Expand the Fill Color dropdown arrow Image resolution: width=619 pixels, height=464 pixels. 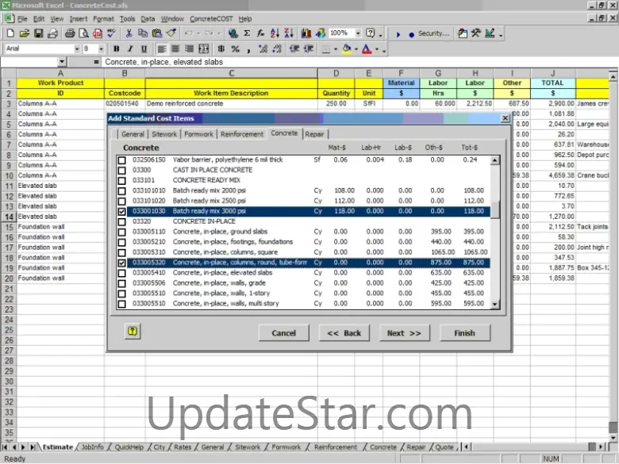coord(356,49)
